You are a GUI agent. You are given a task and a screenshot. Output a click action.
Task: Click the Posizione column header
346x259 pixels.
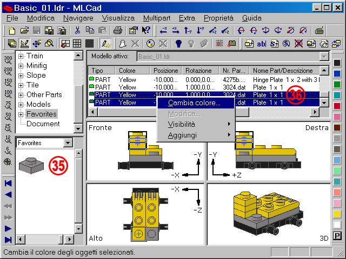166,71
